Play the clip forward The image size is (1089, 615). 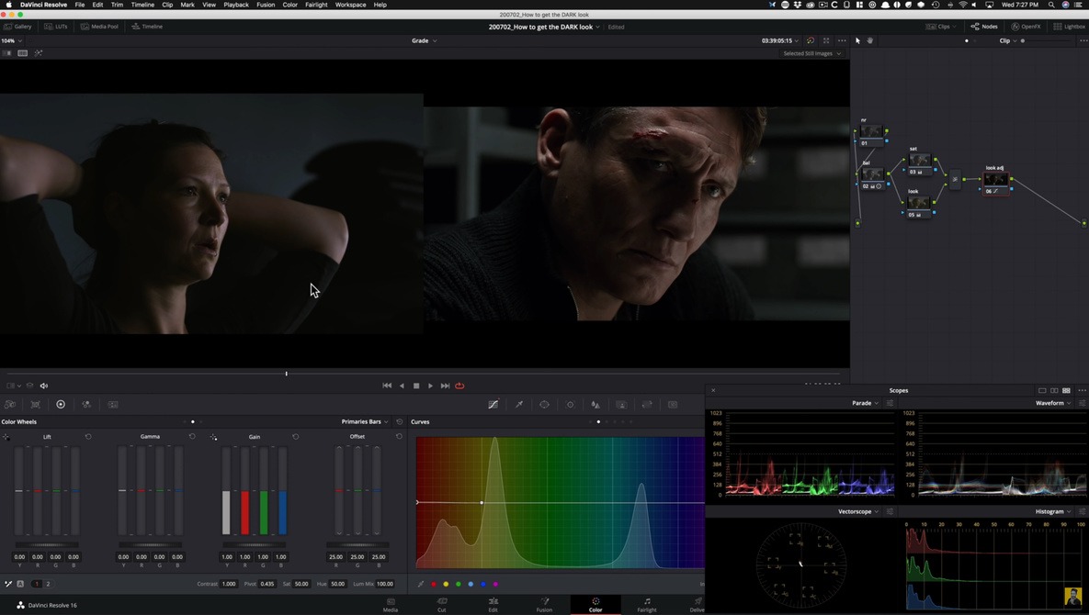tap(431, 386)
